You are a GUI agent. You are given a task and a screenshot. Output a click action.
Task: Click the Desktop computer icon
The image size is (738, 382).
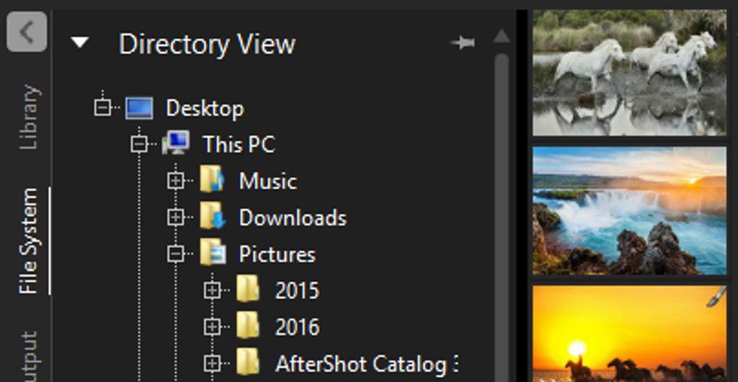coord(139,108)
